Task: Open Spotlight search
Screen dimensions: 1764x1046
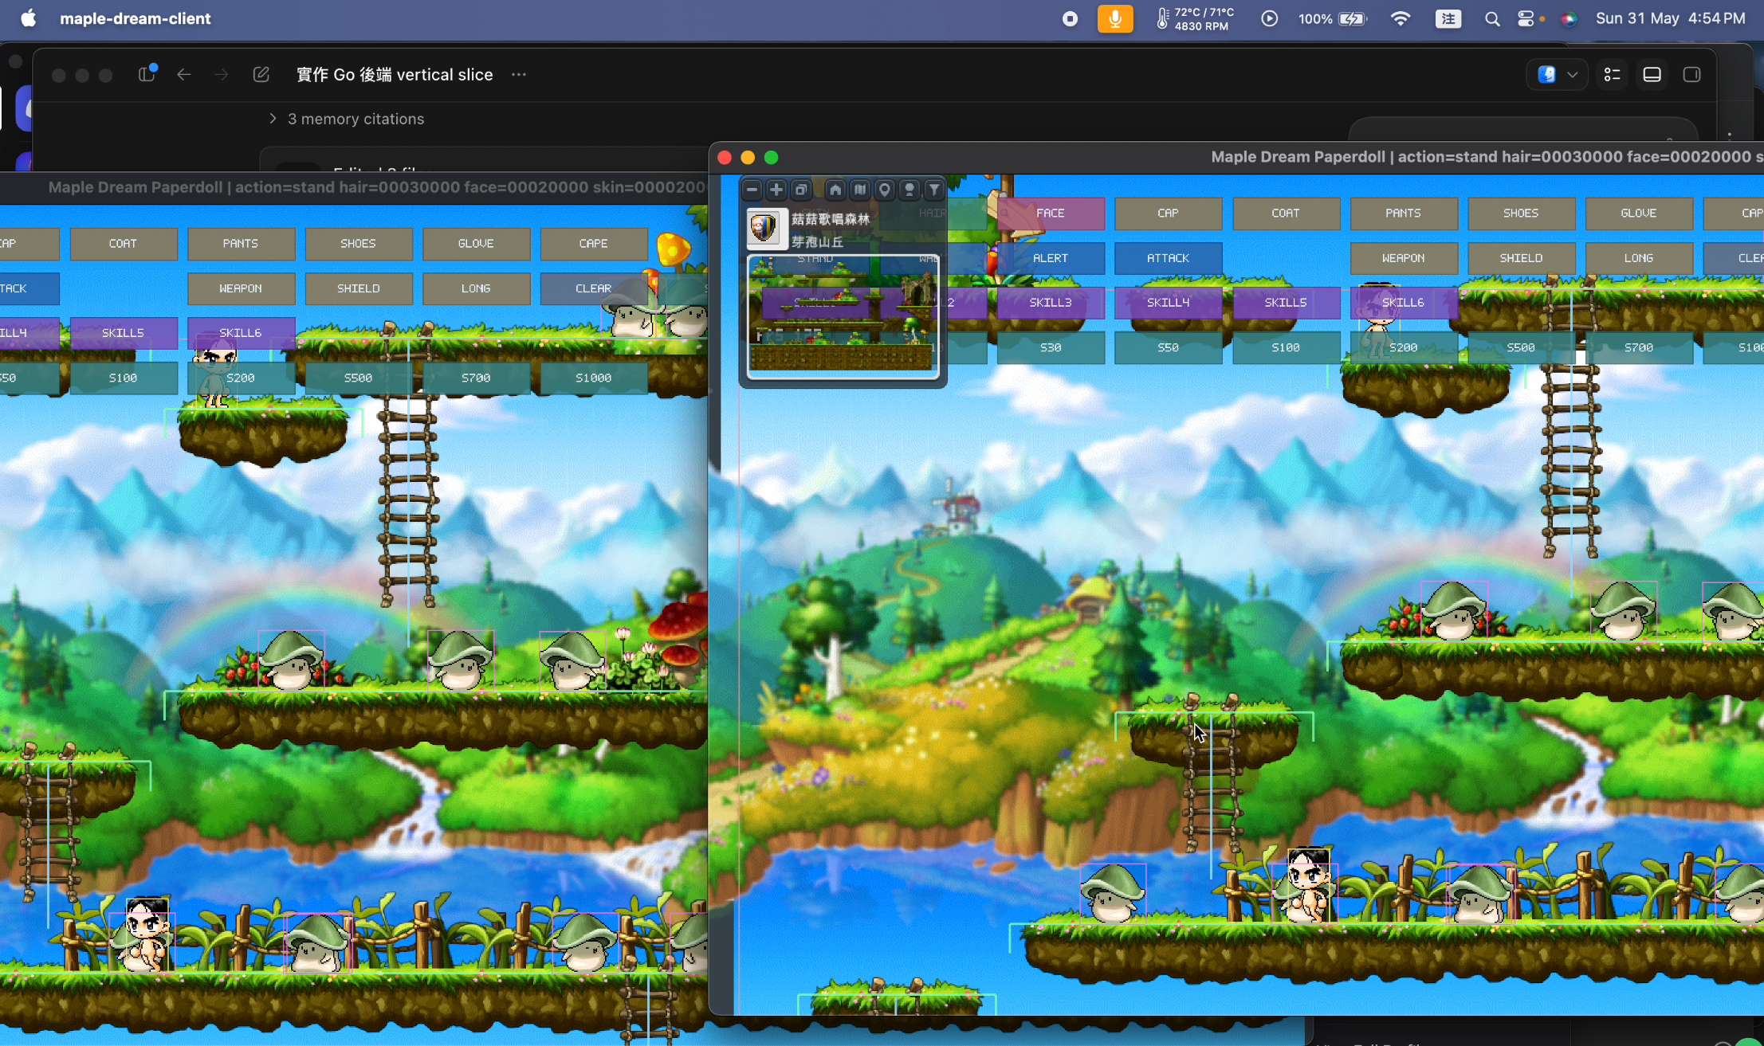Action: coord(1492,18)
